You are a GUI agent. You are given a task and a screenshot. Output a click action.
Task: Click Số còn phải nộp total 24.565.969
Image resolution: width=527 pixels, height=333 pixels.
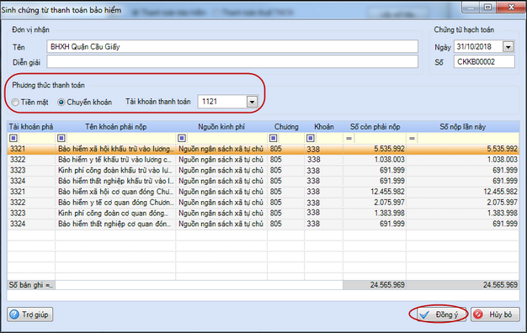pyautogui.click(x=387, y=285)
